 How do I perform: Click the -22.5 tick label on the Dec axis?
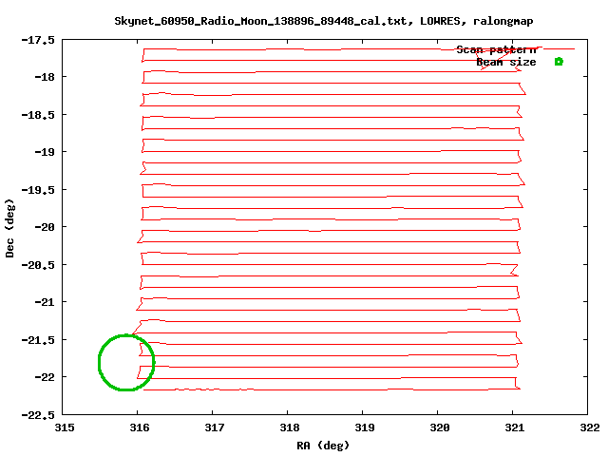pos(38,414)
